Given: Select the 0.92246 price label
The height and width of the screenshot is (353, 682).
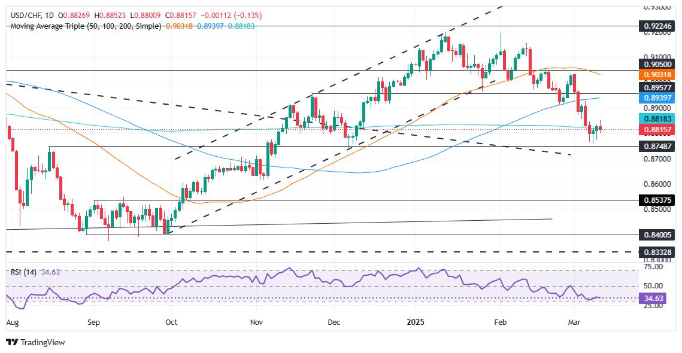Looking at the screenshot, I should pyautogui.click(x=657, y=26).
